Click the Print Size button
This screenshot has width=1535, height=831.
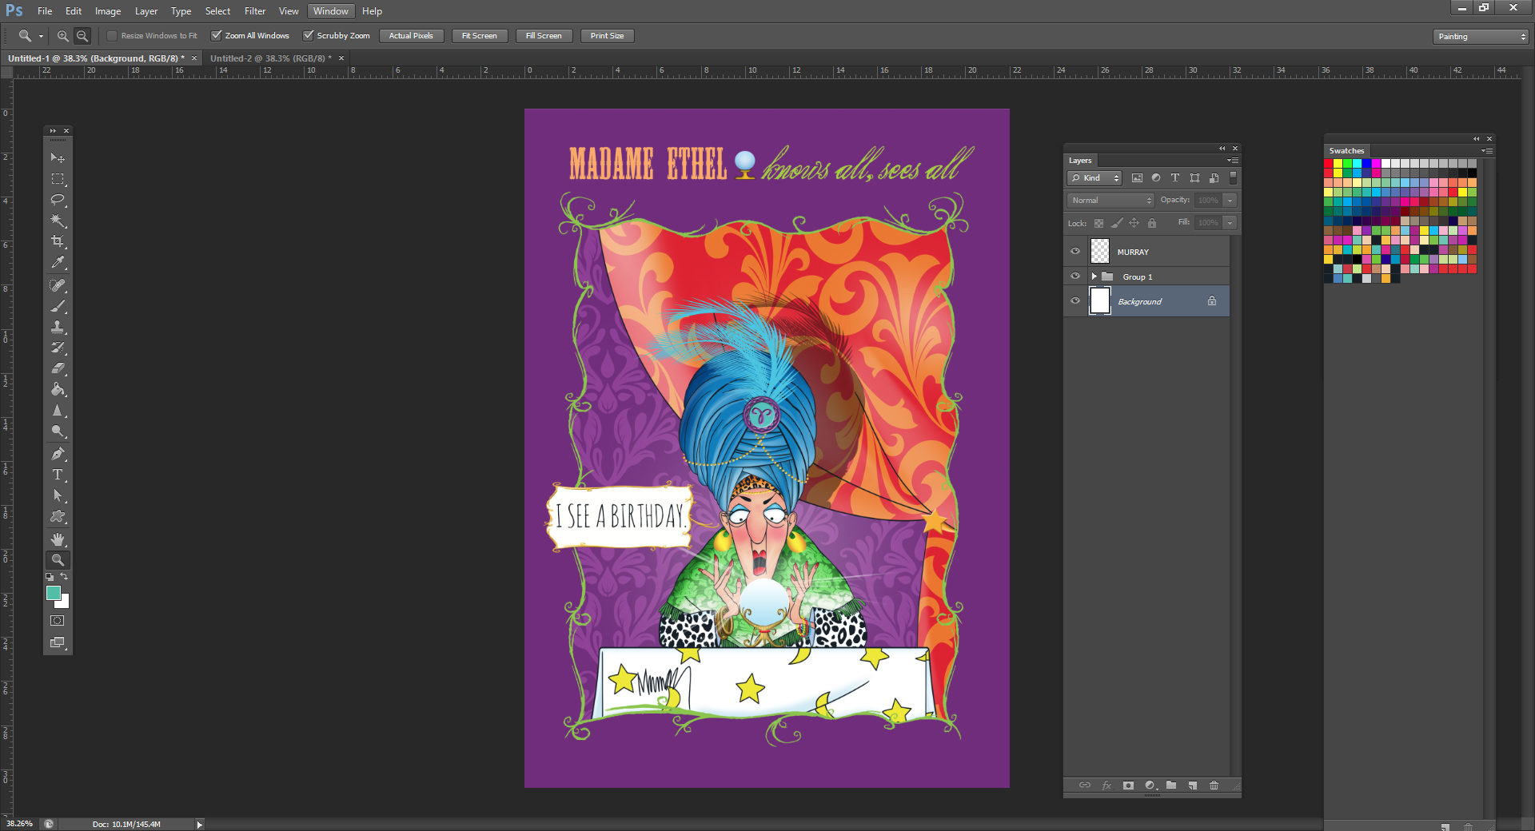607,36
